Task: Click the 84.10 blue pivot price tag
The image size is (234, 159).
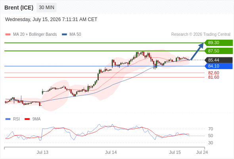Action: point(219,66)
